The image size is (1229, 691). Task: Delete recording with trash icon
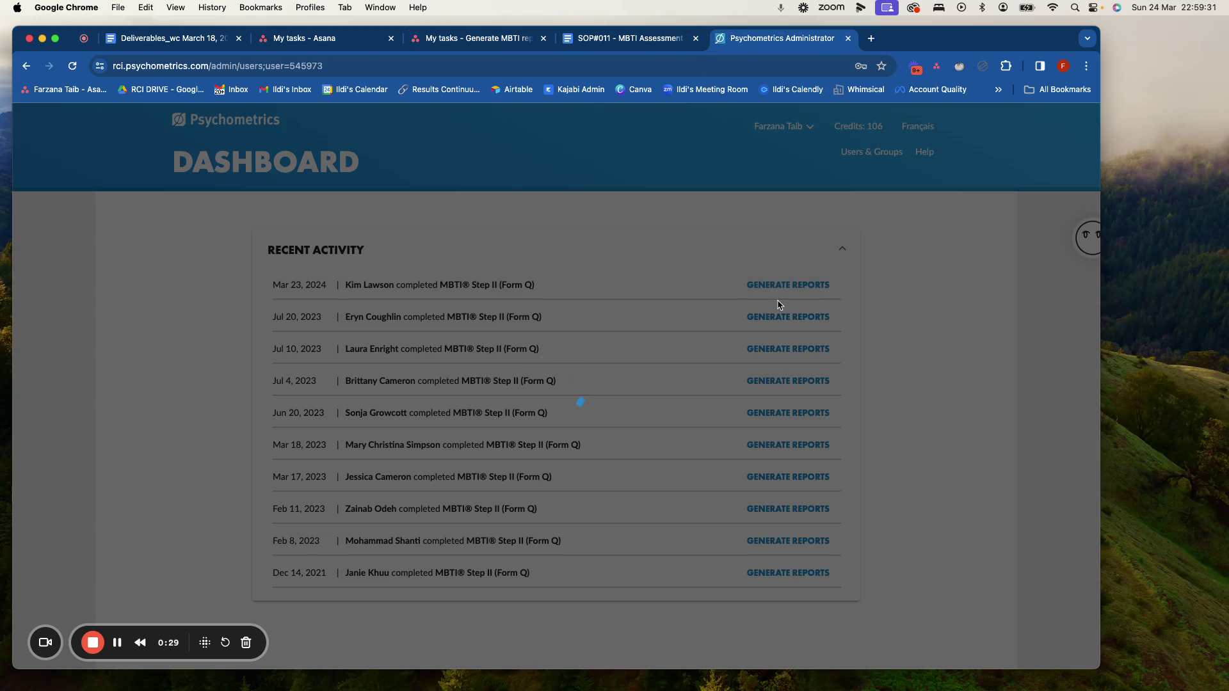coord(246,642)
